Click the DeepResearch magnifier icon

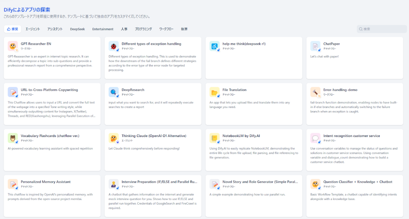113,92
